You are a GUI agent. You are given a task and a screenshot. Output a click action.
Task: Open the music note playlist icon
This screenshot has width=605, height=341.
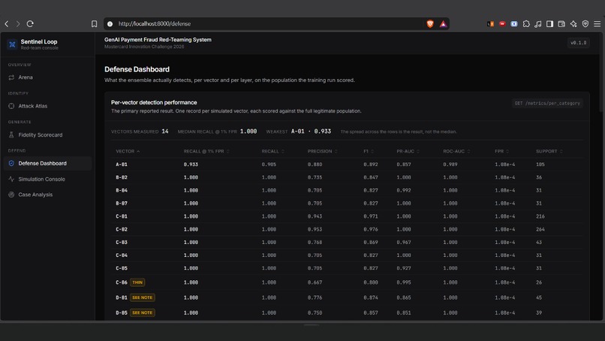pos(538,24)
